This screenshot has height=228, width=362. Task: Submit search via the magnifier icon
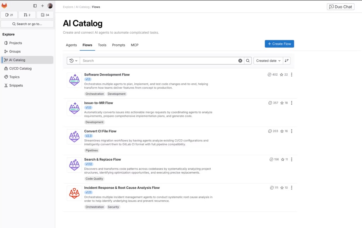tap(247, 60)
